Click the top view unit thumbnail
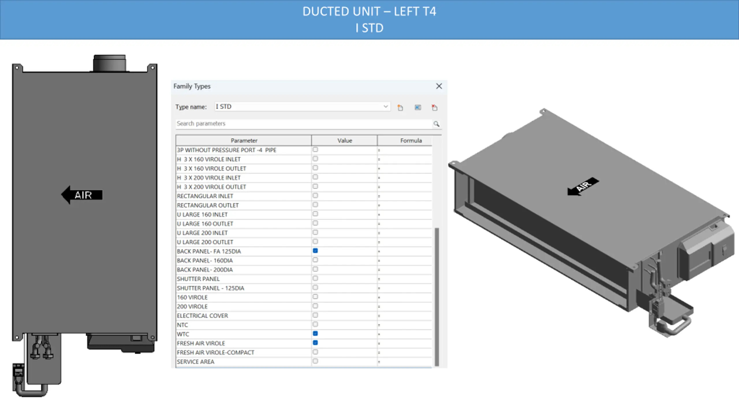 85,226
